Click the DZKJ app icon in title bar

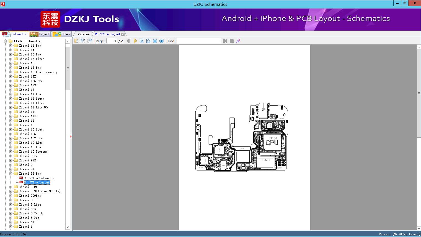point(2,4)
